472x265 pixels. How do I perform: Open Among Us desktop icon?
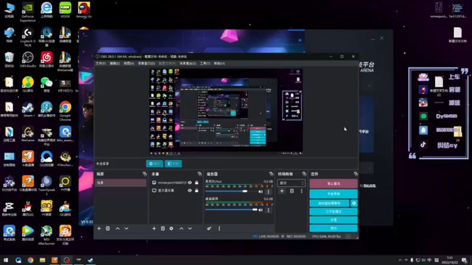point(84,10)
